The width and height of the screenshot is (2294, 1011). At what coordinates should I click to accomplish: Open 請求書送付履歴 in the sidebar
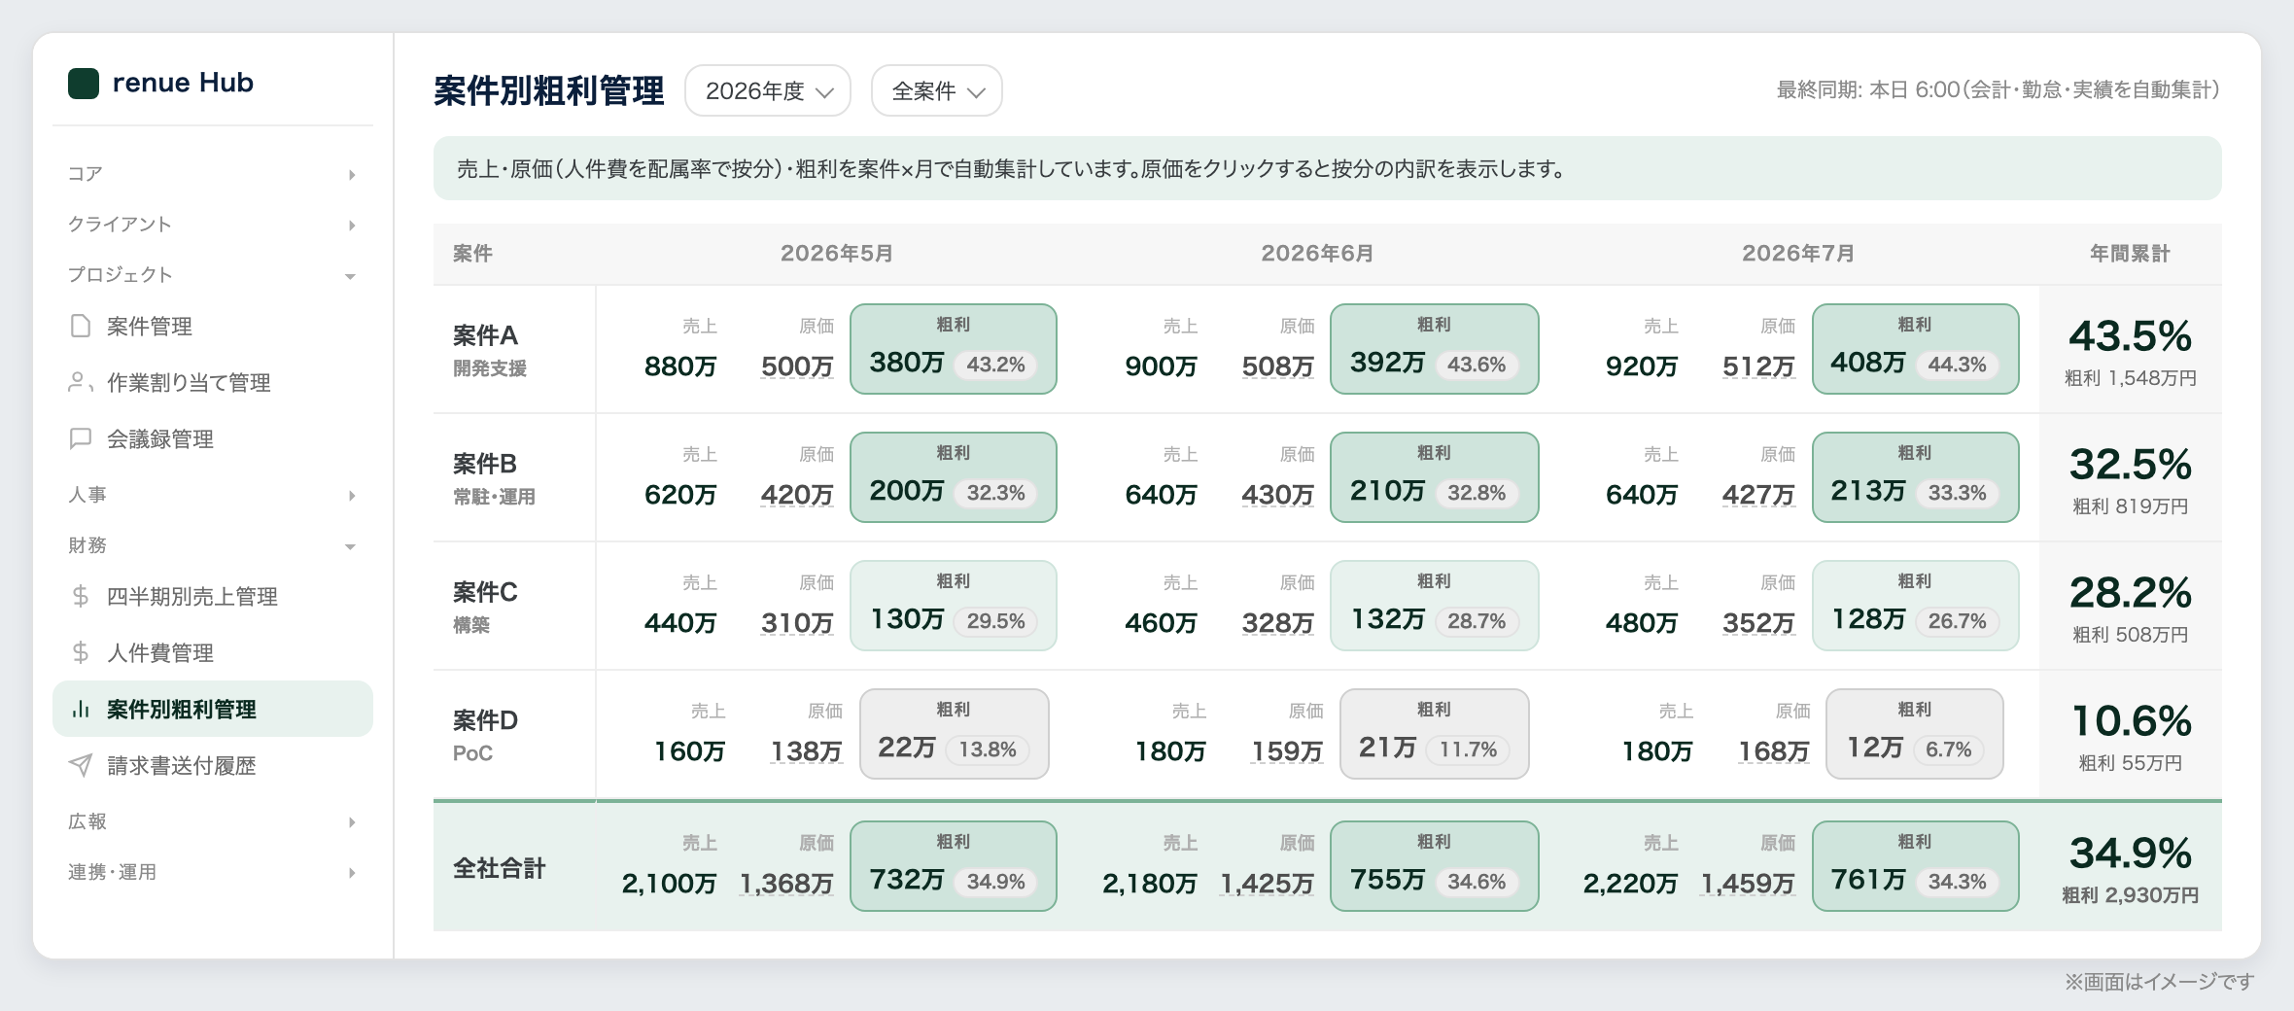[213, 765]
